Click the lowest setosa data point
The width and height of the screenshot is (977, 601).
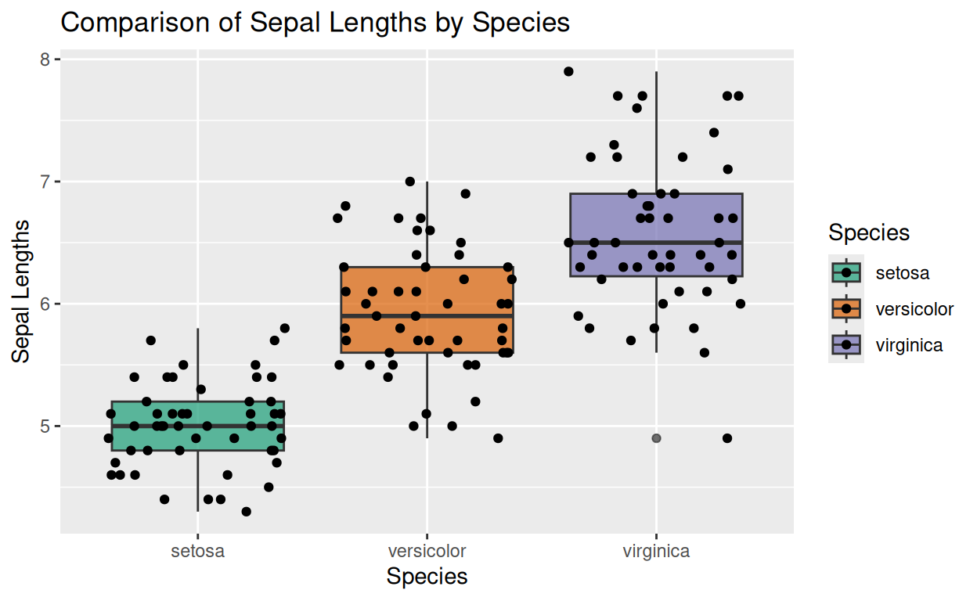247,512
